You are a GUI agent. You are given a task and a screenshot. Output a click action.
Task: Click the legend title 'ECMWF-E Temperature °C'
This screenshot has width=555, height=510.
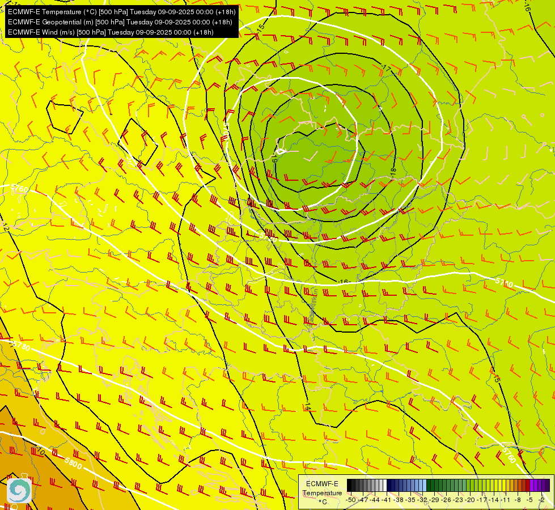pyautogui.click(x=322, y=492)
